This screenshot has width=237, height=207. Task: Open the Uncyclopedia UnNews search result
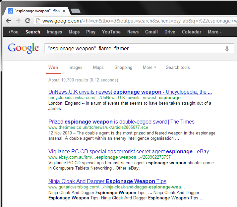click(130, 92)
